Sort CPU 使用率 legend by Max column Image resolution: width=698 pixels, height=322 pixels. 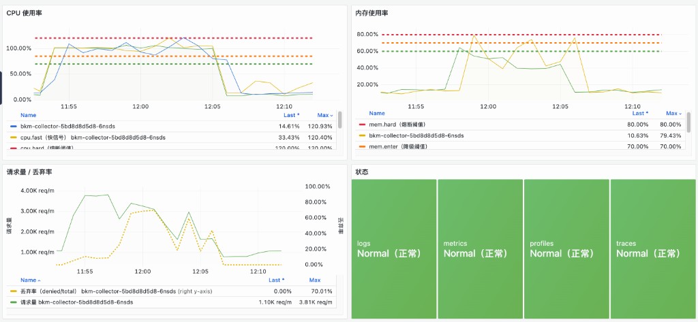pos(325,115)
